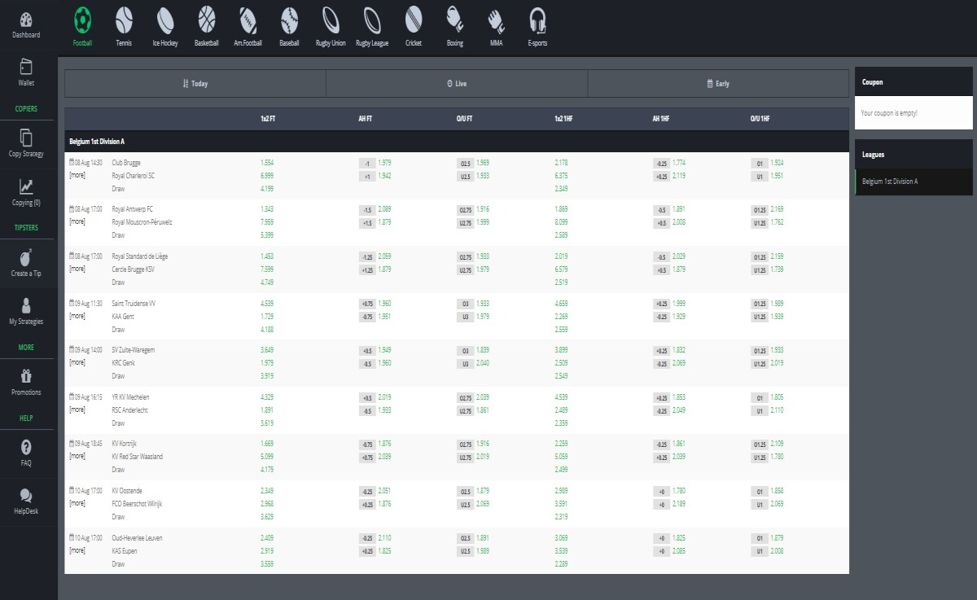
Task: Select the Today tab
Action: point(195,84)
